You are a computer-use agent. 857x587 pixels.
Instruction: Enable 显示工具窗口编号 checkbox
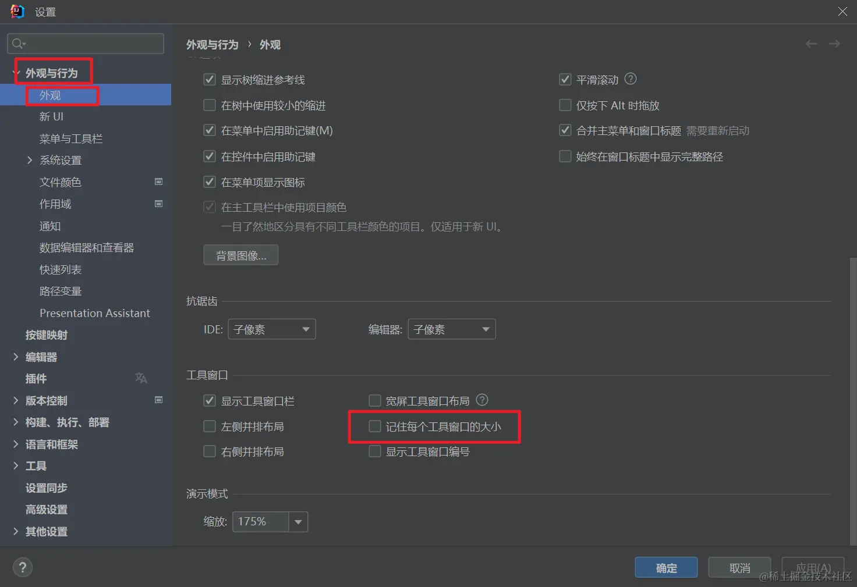pos(375,451)
